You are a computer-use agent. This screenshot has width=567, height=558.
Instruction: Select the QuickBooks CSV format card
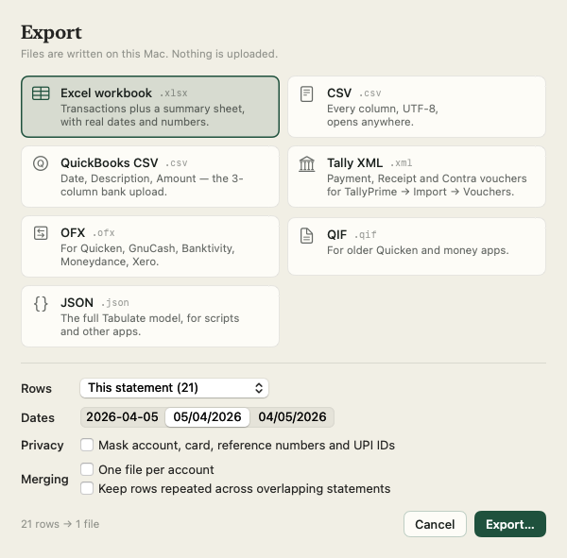pyautogui.click(x=150, y=177)
